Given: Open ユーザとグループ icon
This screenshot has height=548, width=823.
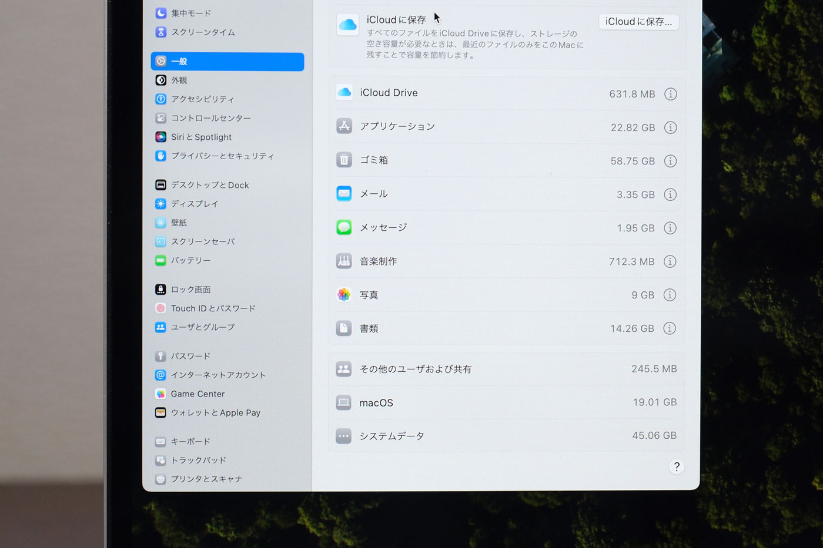Looking at the screenshot, I should tap(160, 327).
